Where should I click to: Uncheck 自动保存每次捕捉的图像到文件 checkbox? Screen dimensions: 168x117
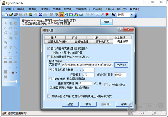49,48
